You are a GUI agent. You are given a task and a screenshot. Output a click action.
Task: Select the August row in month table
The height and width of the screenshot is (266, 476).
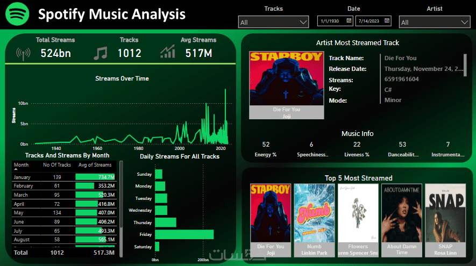point(64,240)
